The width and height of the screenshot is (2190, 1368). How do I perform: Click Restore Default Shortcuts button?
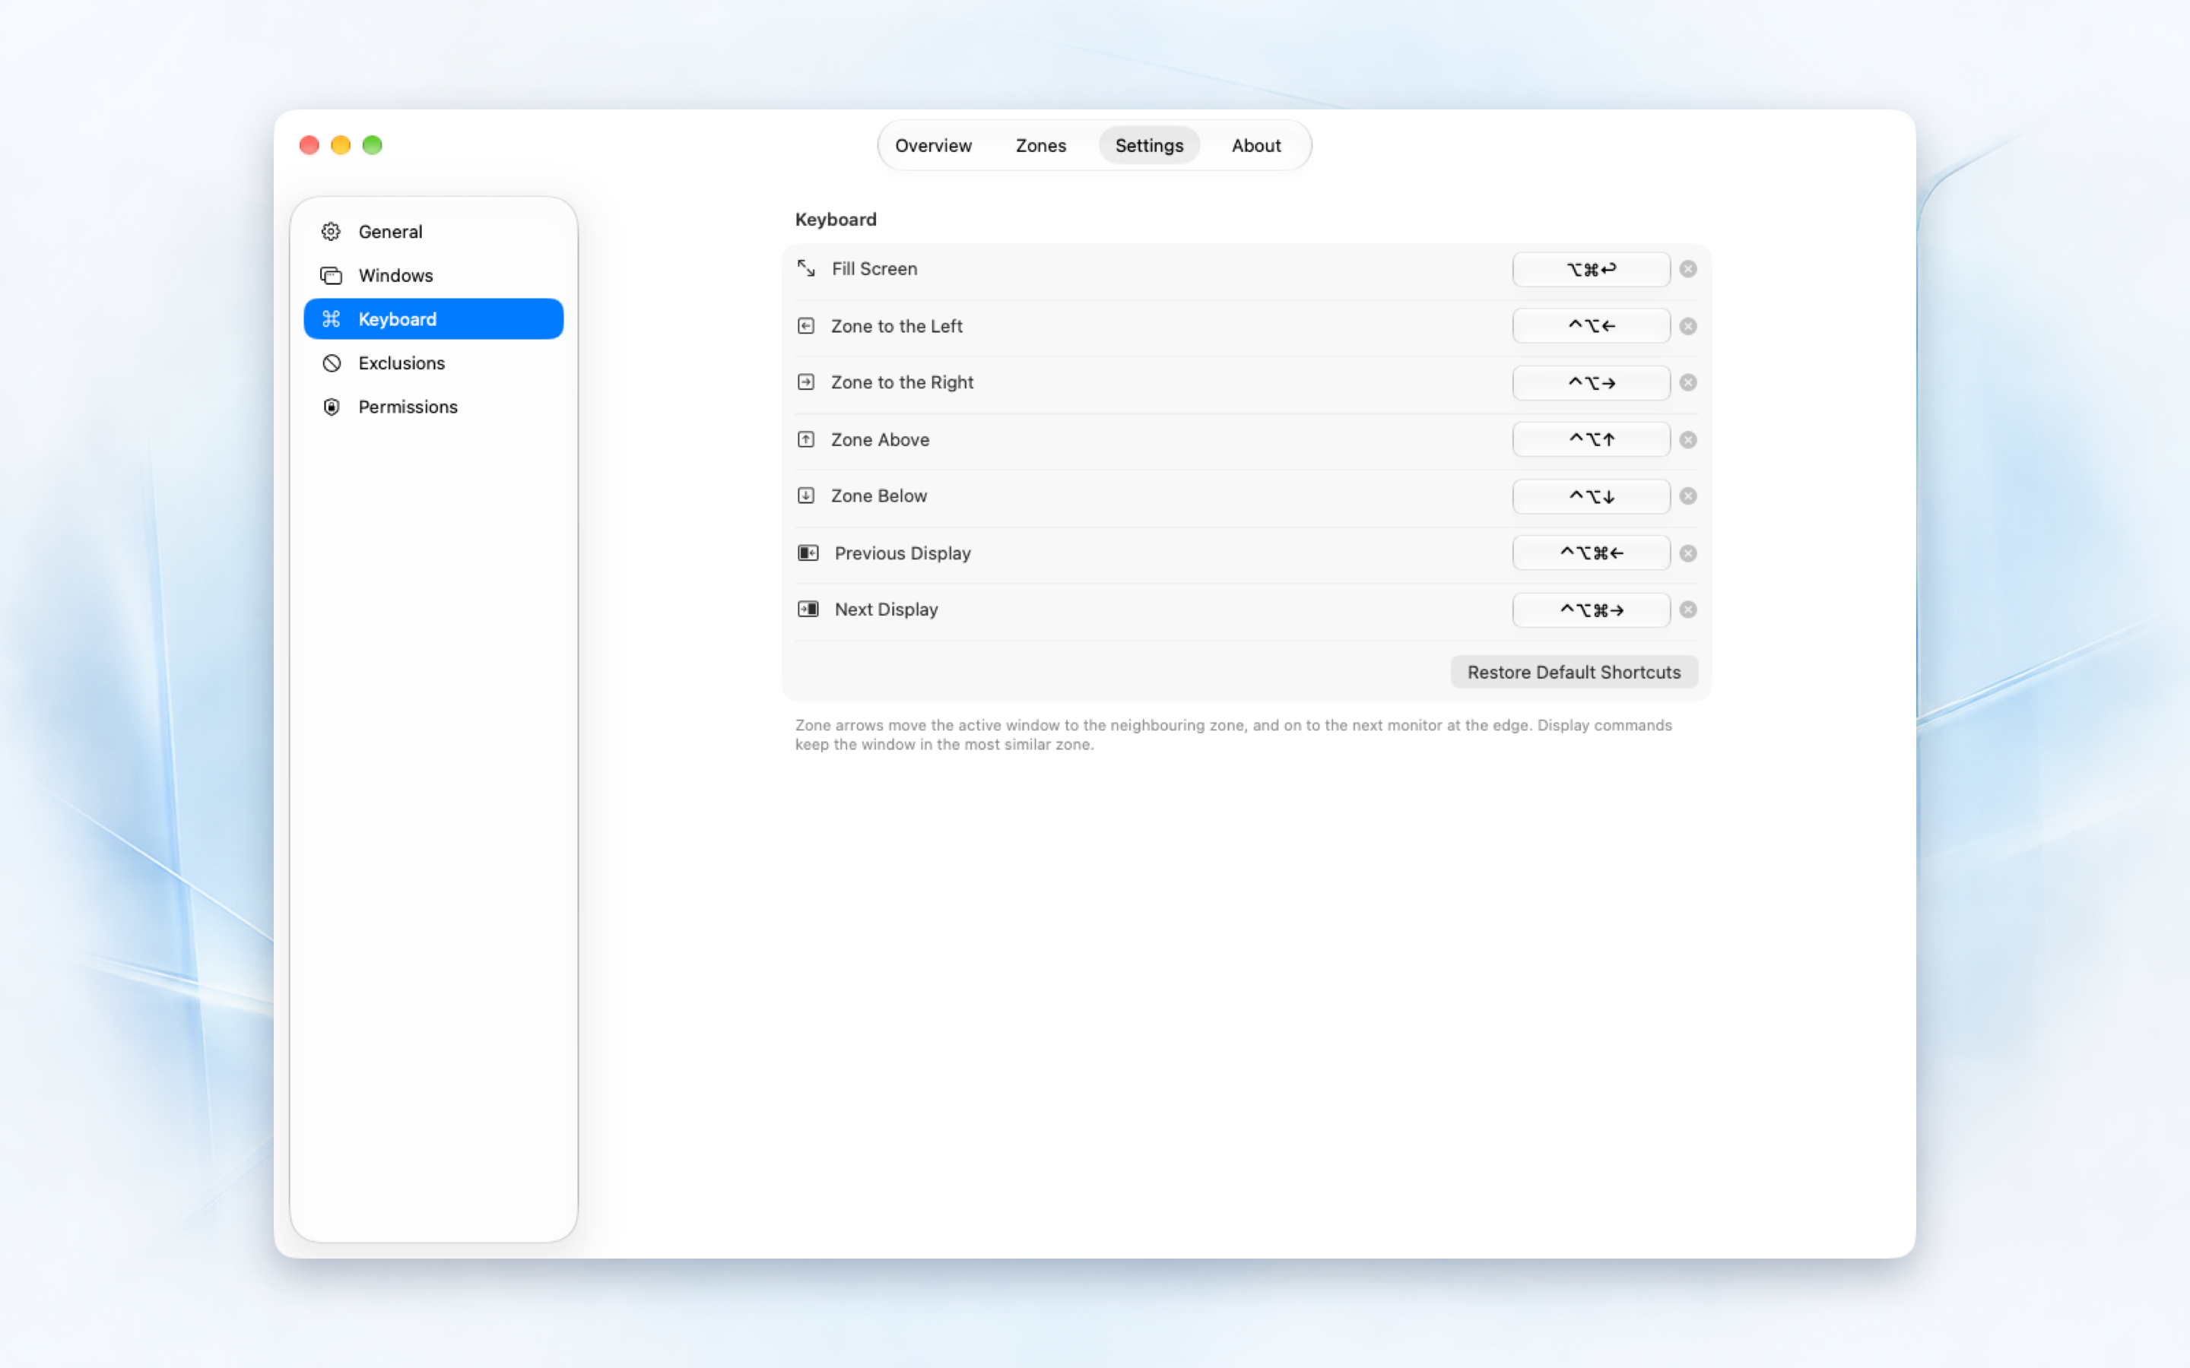pyautogui.click(x=1574, y=673)
